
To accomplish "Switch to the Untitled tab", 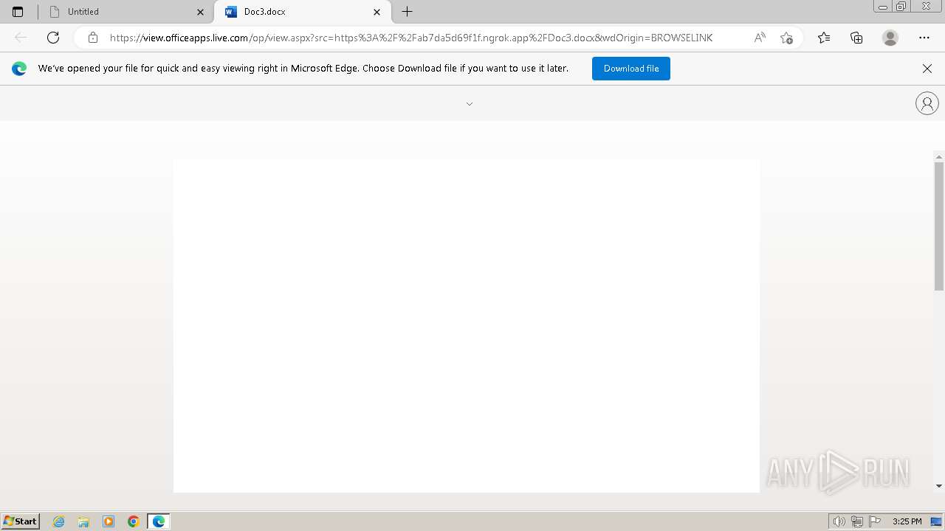I will point(126,12).
